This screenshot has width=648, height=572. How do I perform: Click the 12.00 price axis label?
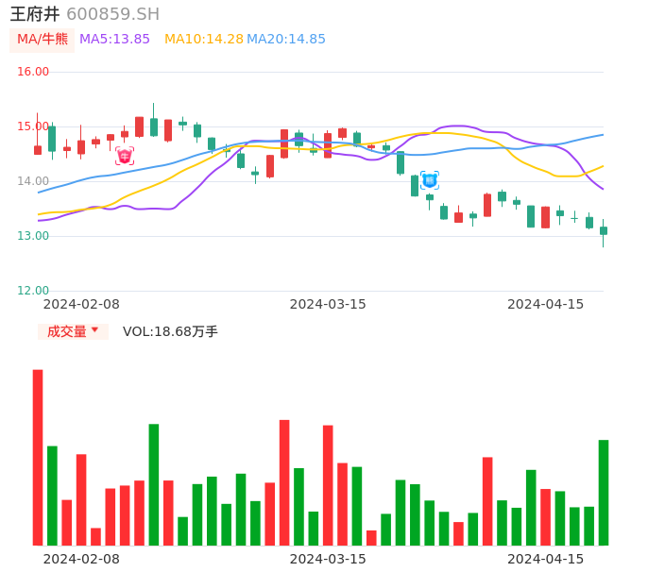[x=33, y=291]
